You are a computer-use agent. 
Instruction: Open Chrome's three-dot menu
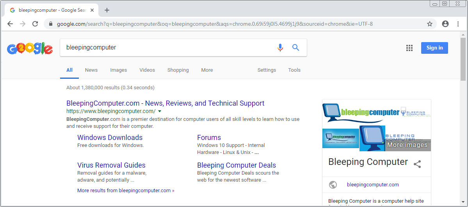458,24
